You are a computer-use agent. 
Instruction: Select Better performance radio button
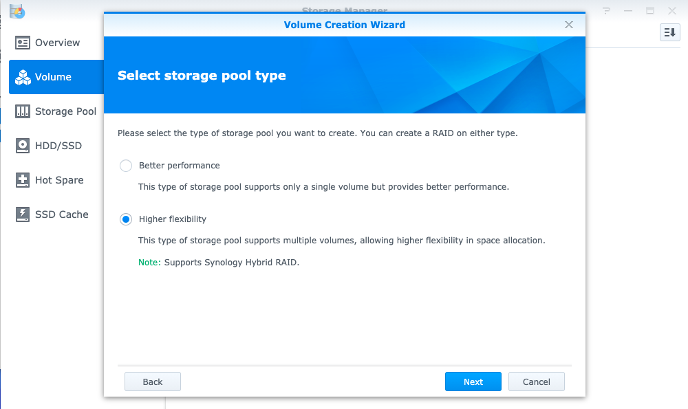click(126, 166)
